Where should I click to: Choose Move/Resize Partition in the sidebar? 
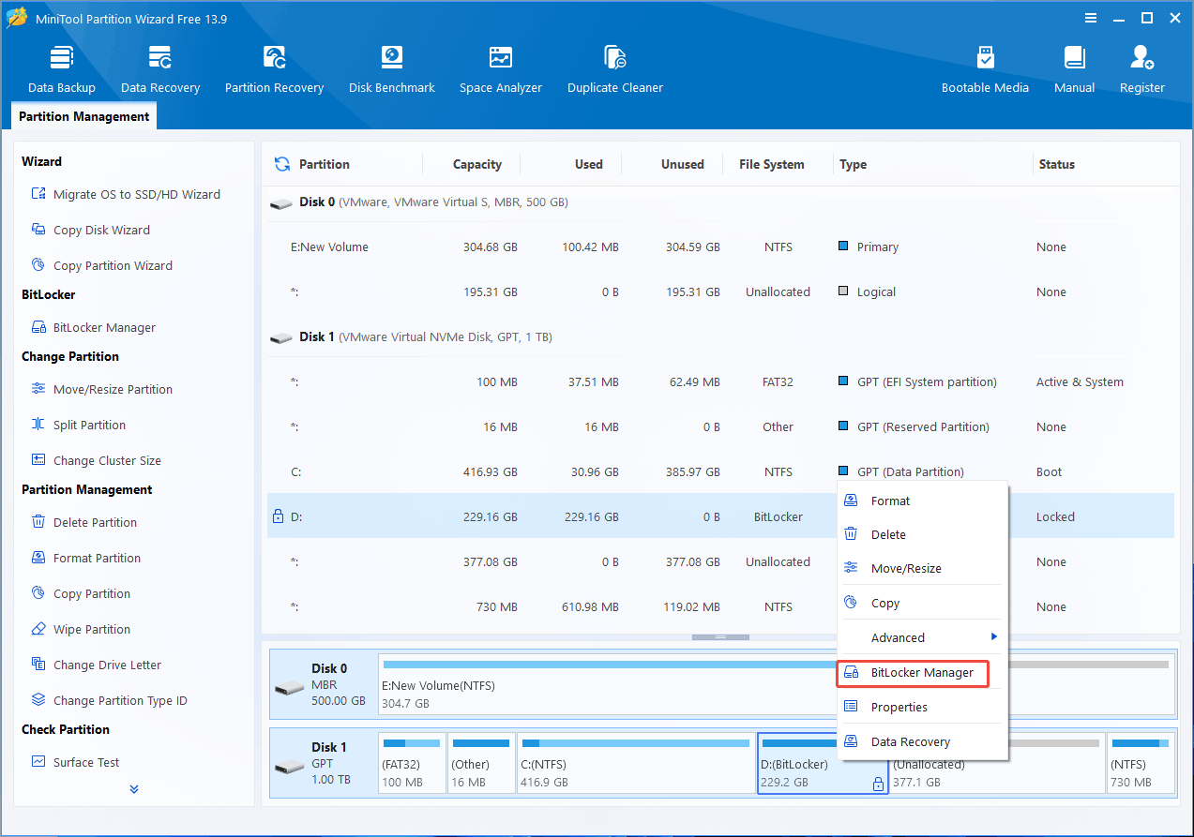point(102,389)
